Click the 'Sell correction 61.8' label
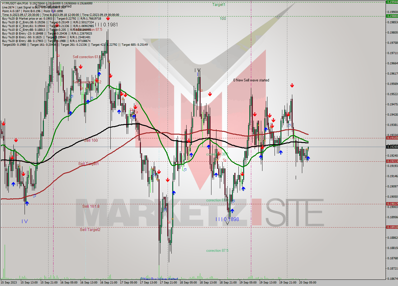Viewport: 398px width, 286px height. coord(87,57)
